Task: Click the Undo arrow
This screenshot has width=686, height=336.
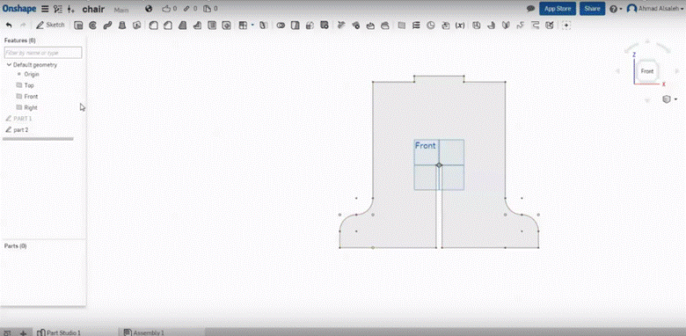Action: tap(9, 26)
